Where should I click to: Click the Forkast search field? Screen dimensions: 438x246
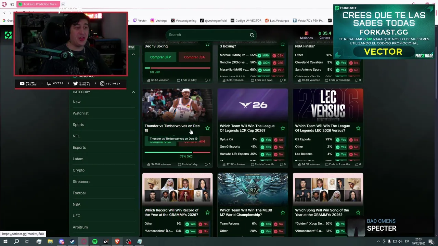tap(211, 35)
